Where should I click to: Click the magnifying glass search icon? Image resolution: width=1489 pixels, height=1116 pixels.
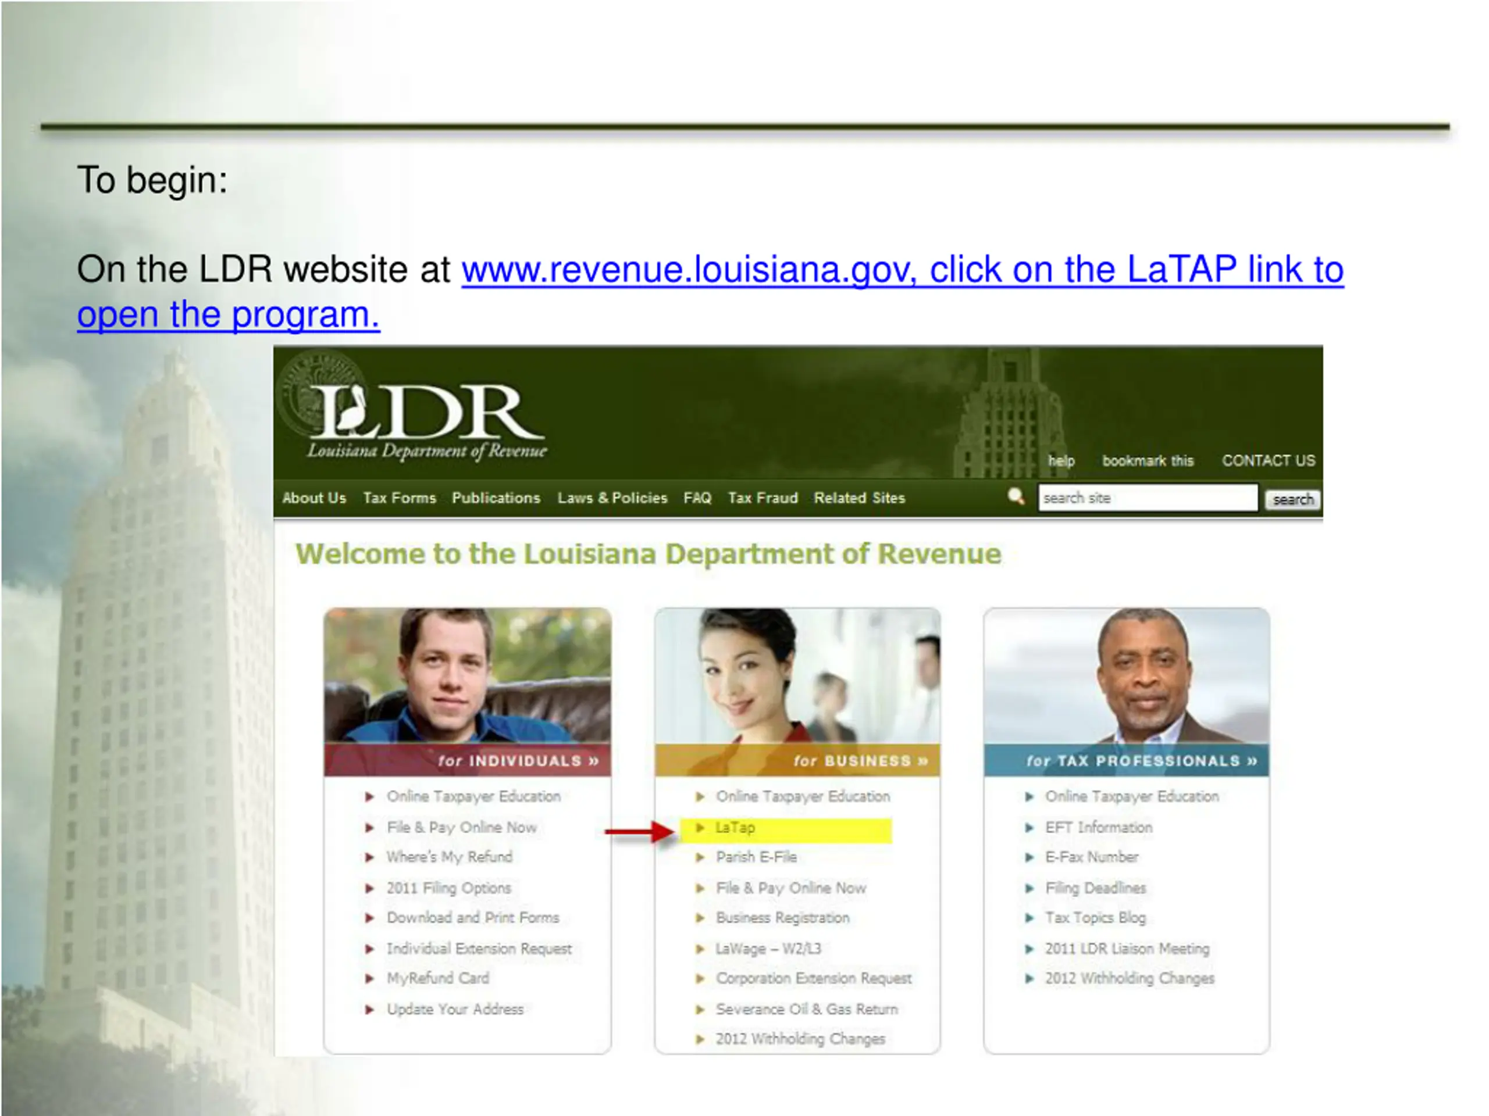click(1016, 497)
